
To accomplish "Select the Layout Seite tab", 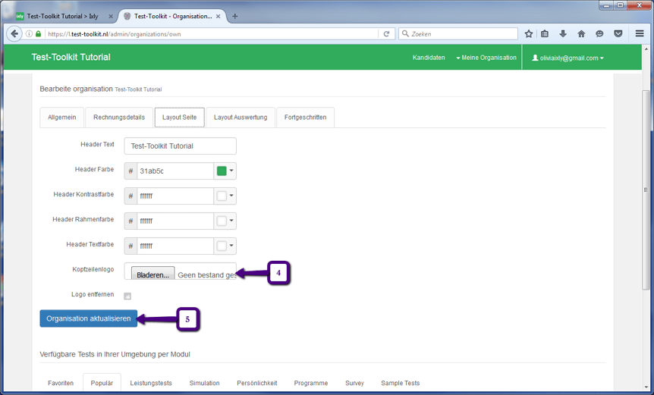I will click(179, 117).
